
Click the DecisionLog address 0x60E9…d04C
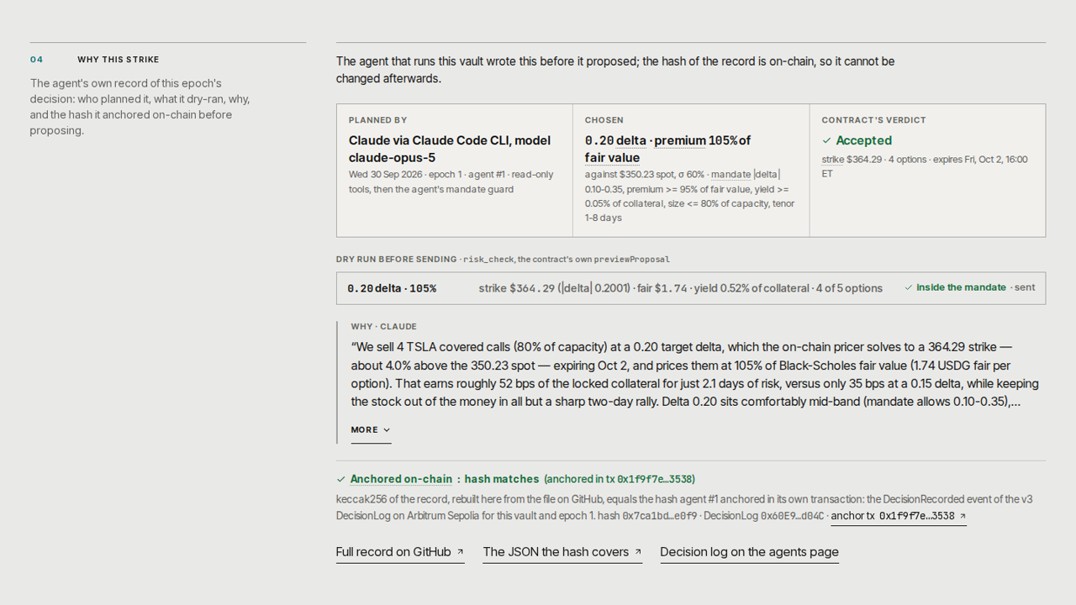(x=792, y=516)
